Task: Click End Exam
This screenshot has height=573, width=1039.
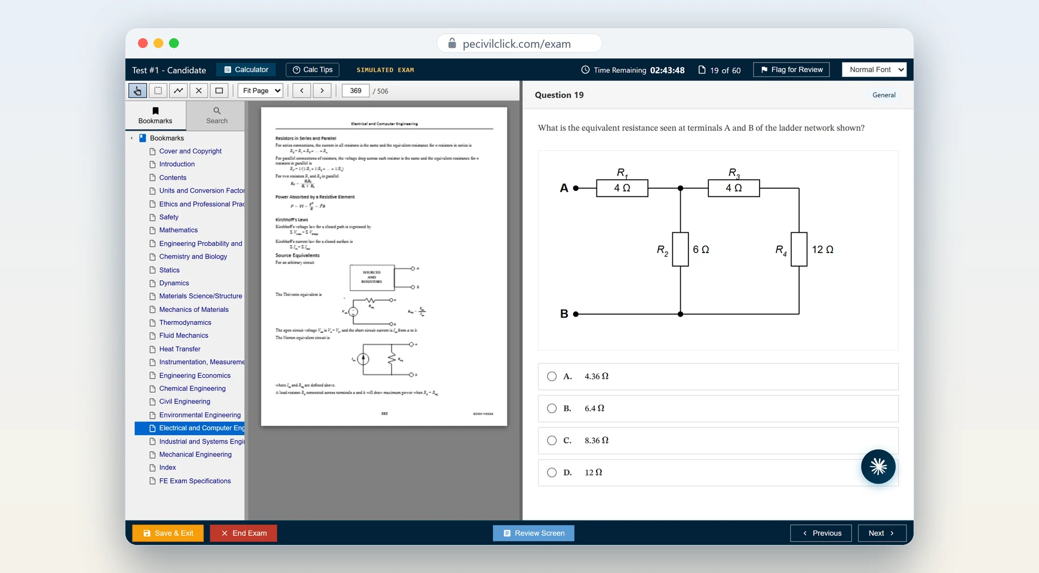Action: (244, 533)
